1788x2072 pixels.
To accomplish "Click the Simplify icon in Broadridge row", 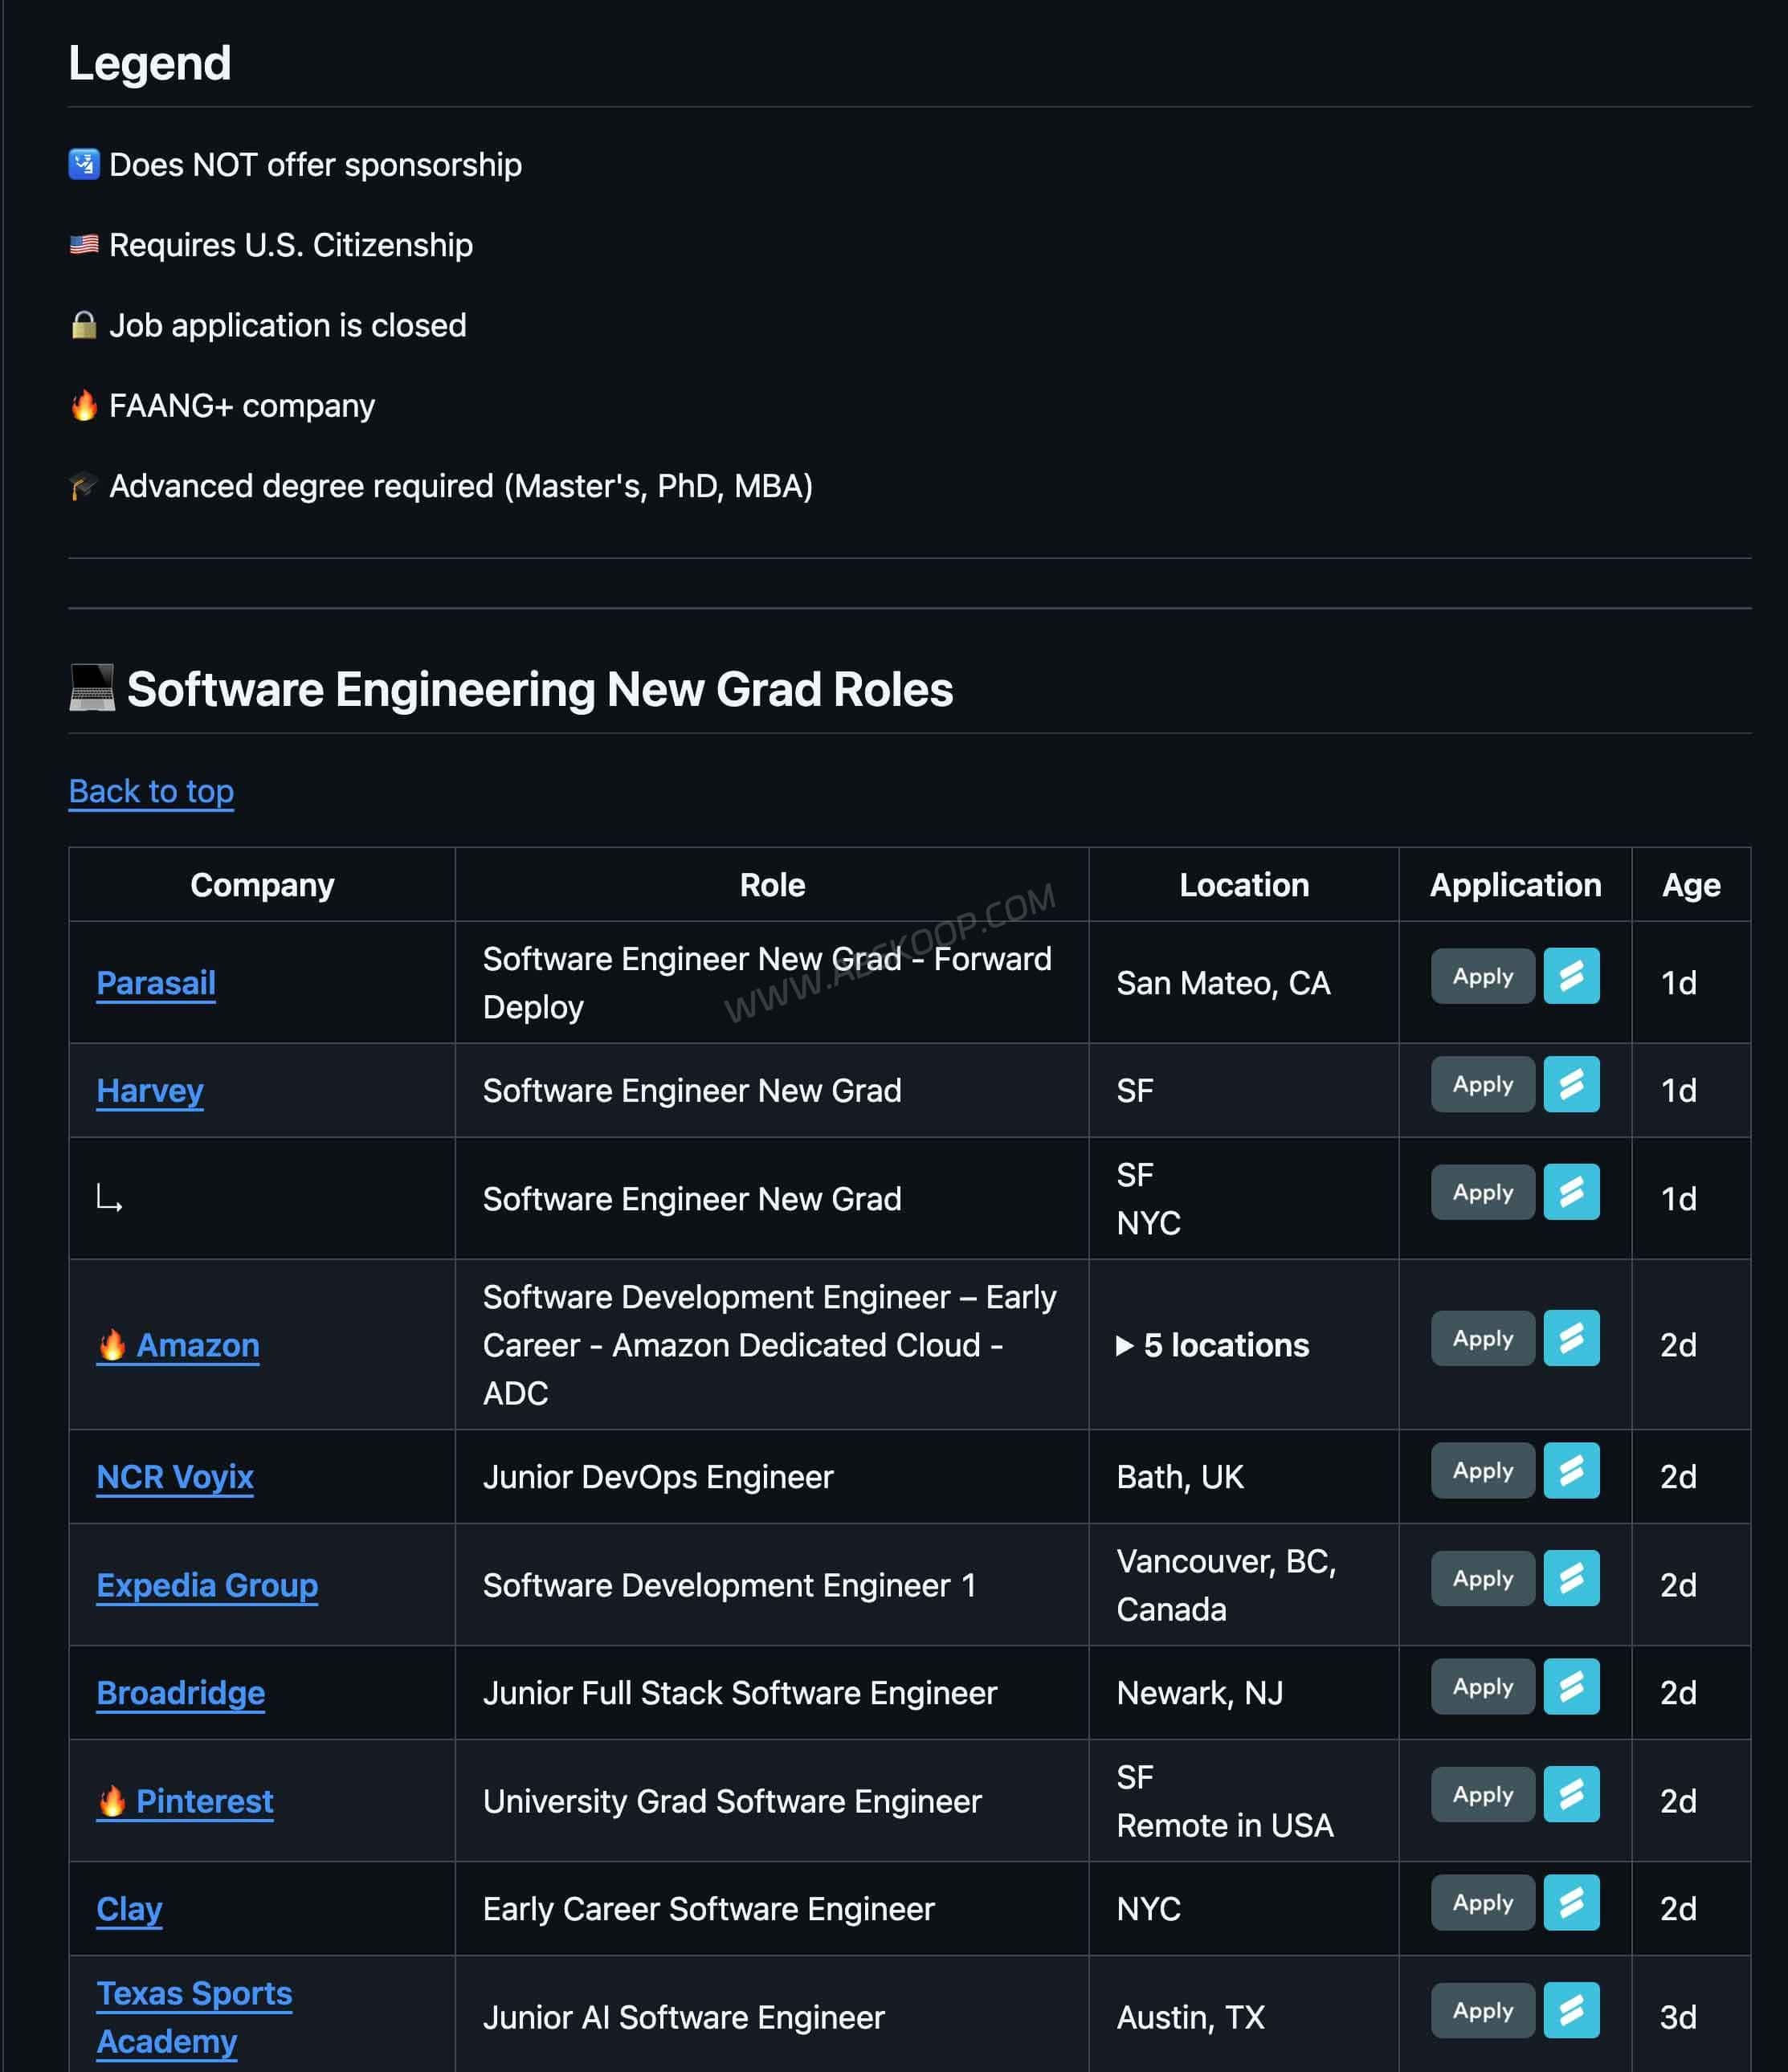I will point(1571,1686).
